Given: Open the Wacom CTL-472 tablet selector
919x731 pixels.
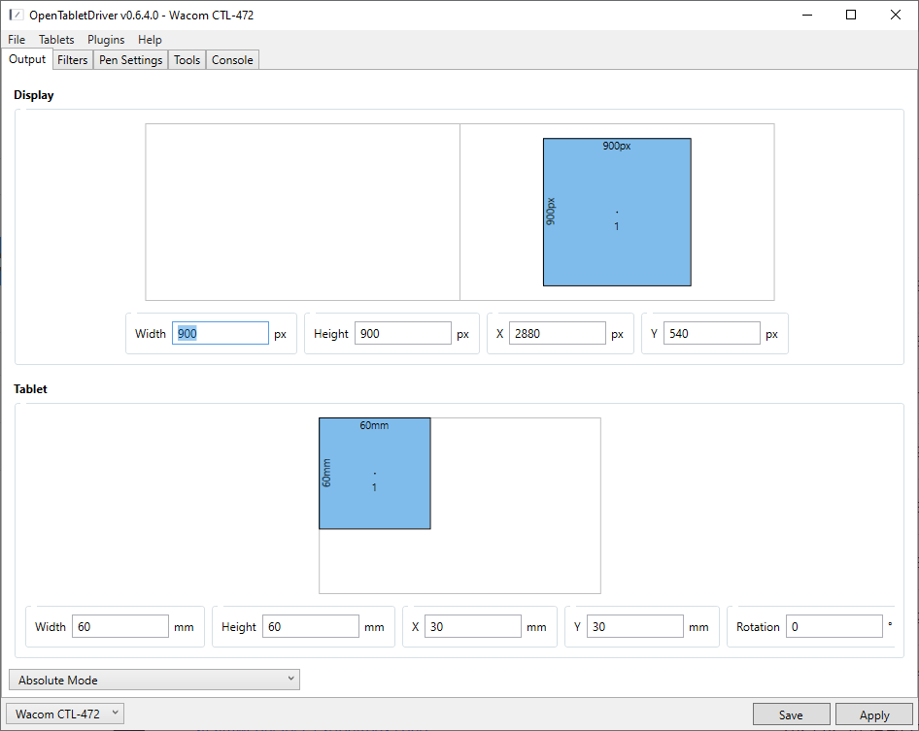Looking at the screenshot, I should pyautogui.click(x=66, y=714).
